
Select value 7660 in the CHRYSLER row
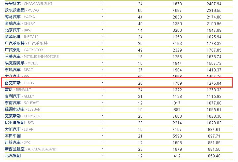177,116
